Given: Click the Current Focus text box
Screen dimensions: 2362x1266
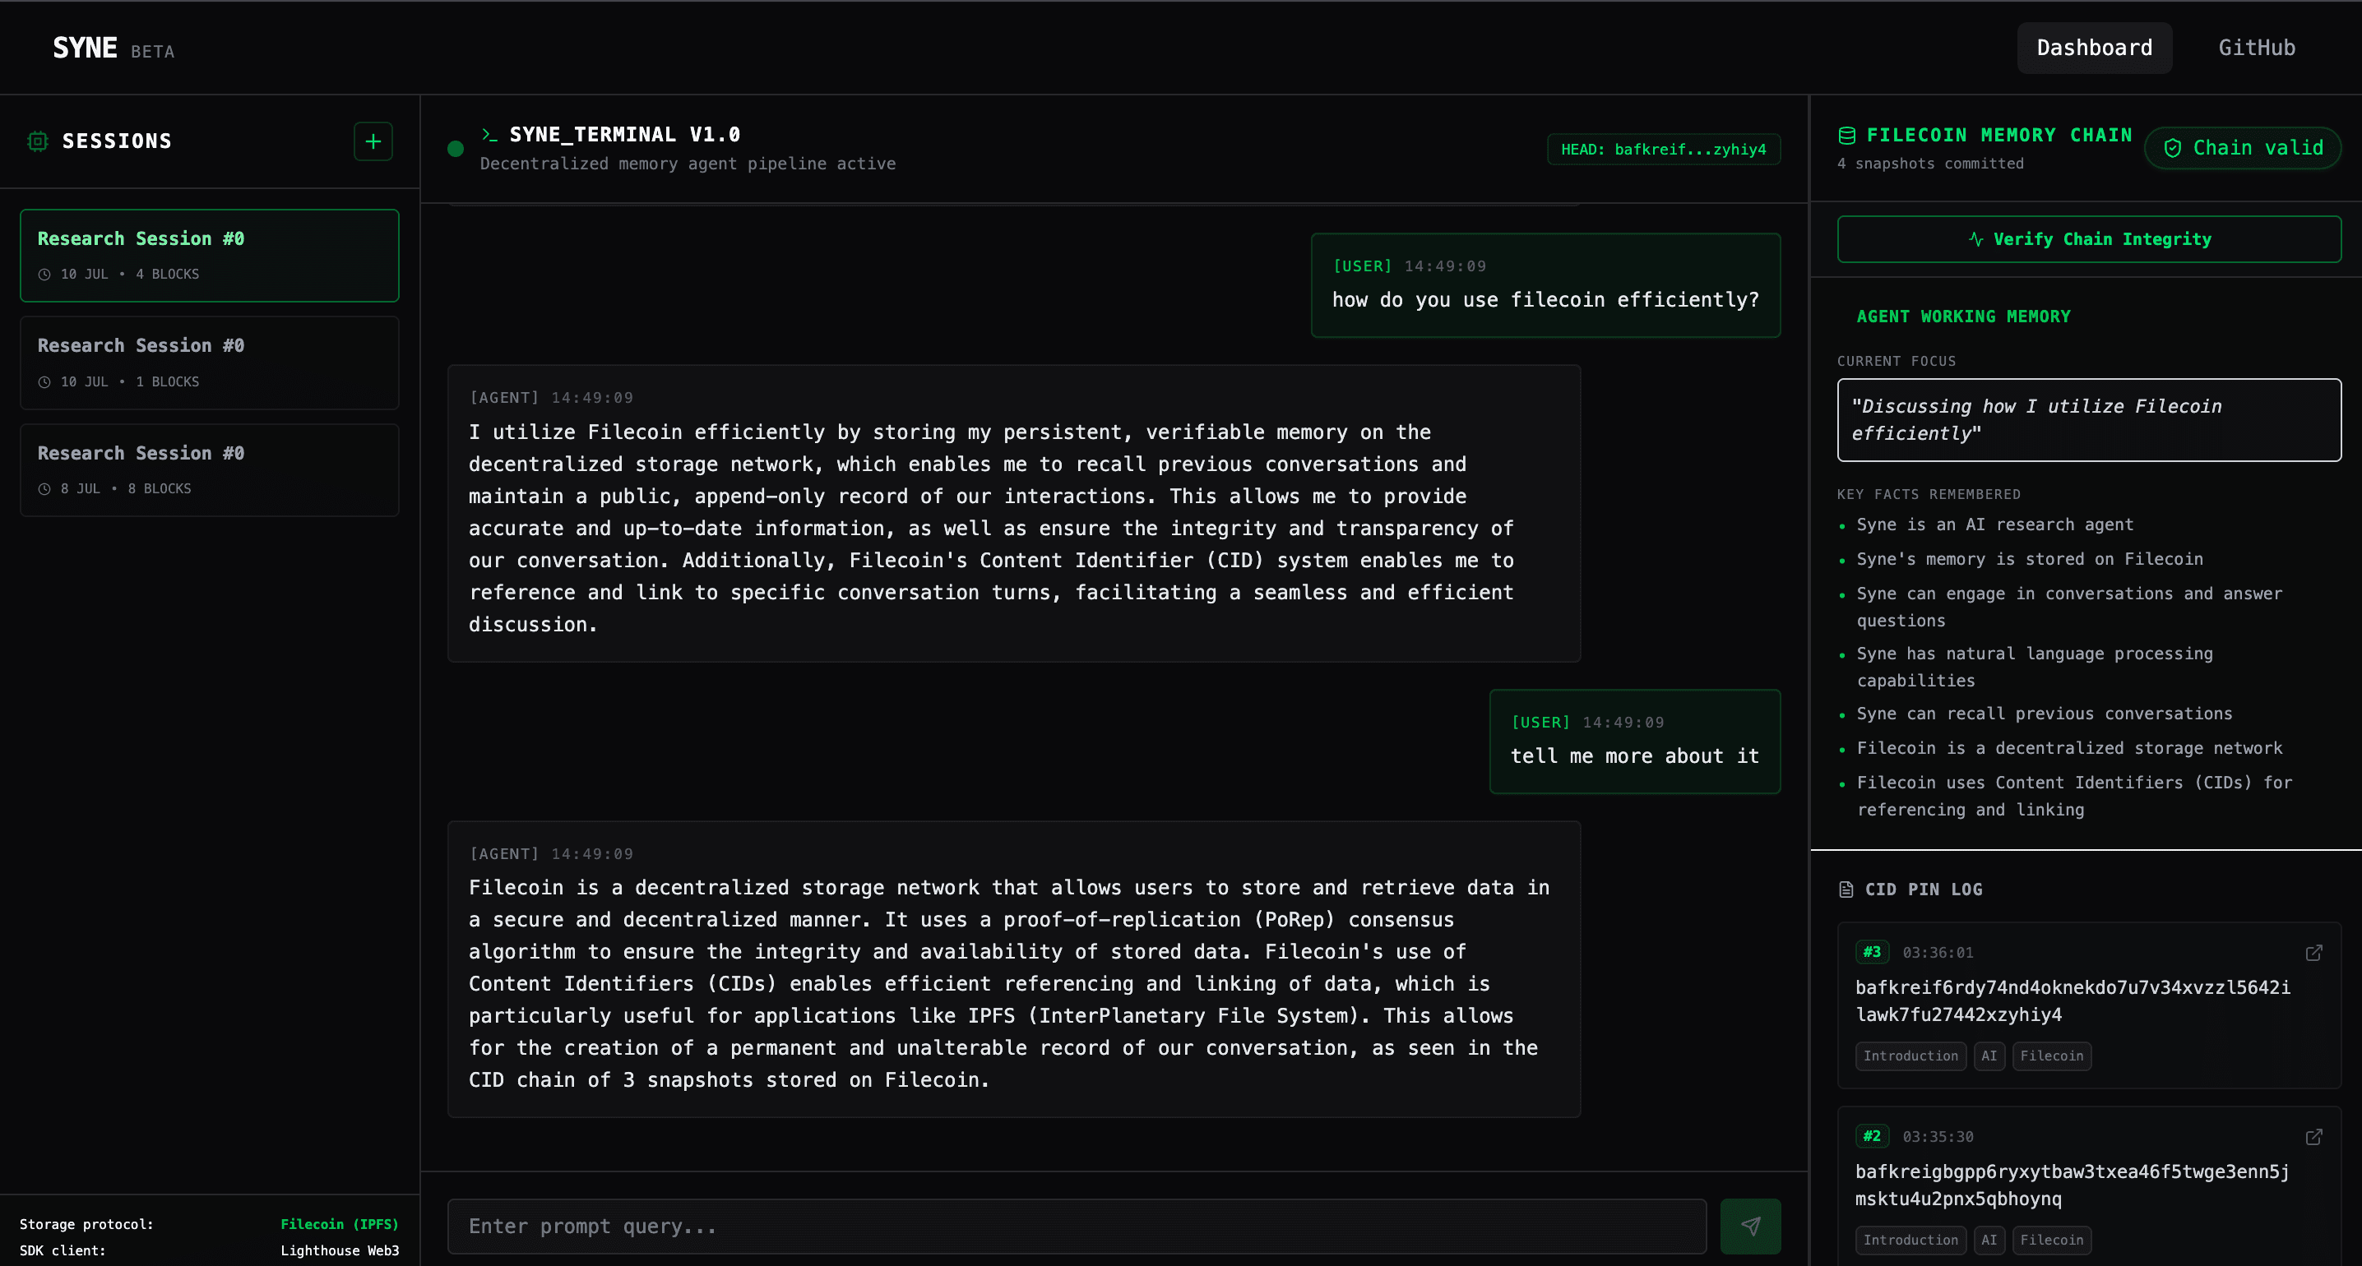Looking at the screenshot, I should (x=2089, y=420).
